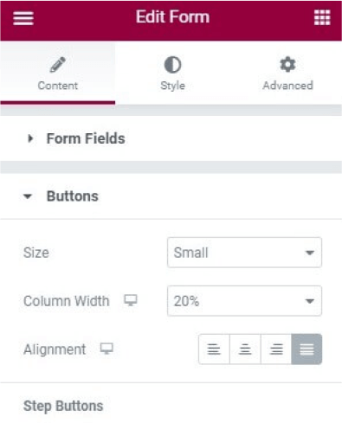Viewport: 342px width, 423px height.
Task: Open the Size dropdown showing Small
Action: (244, 253)
